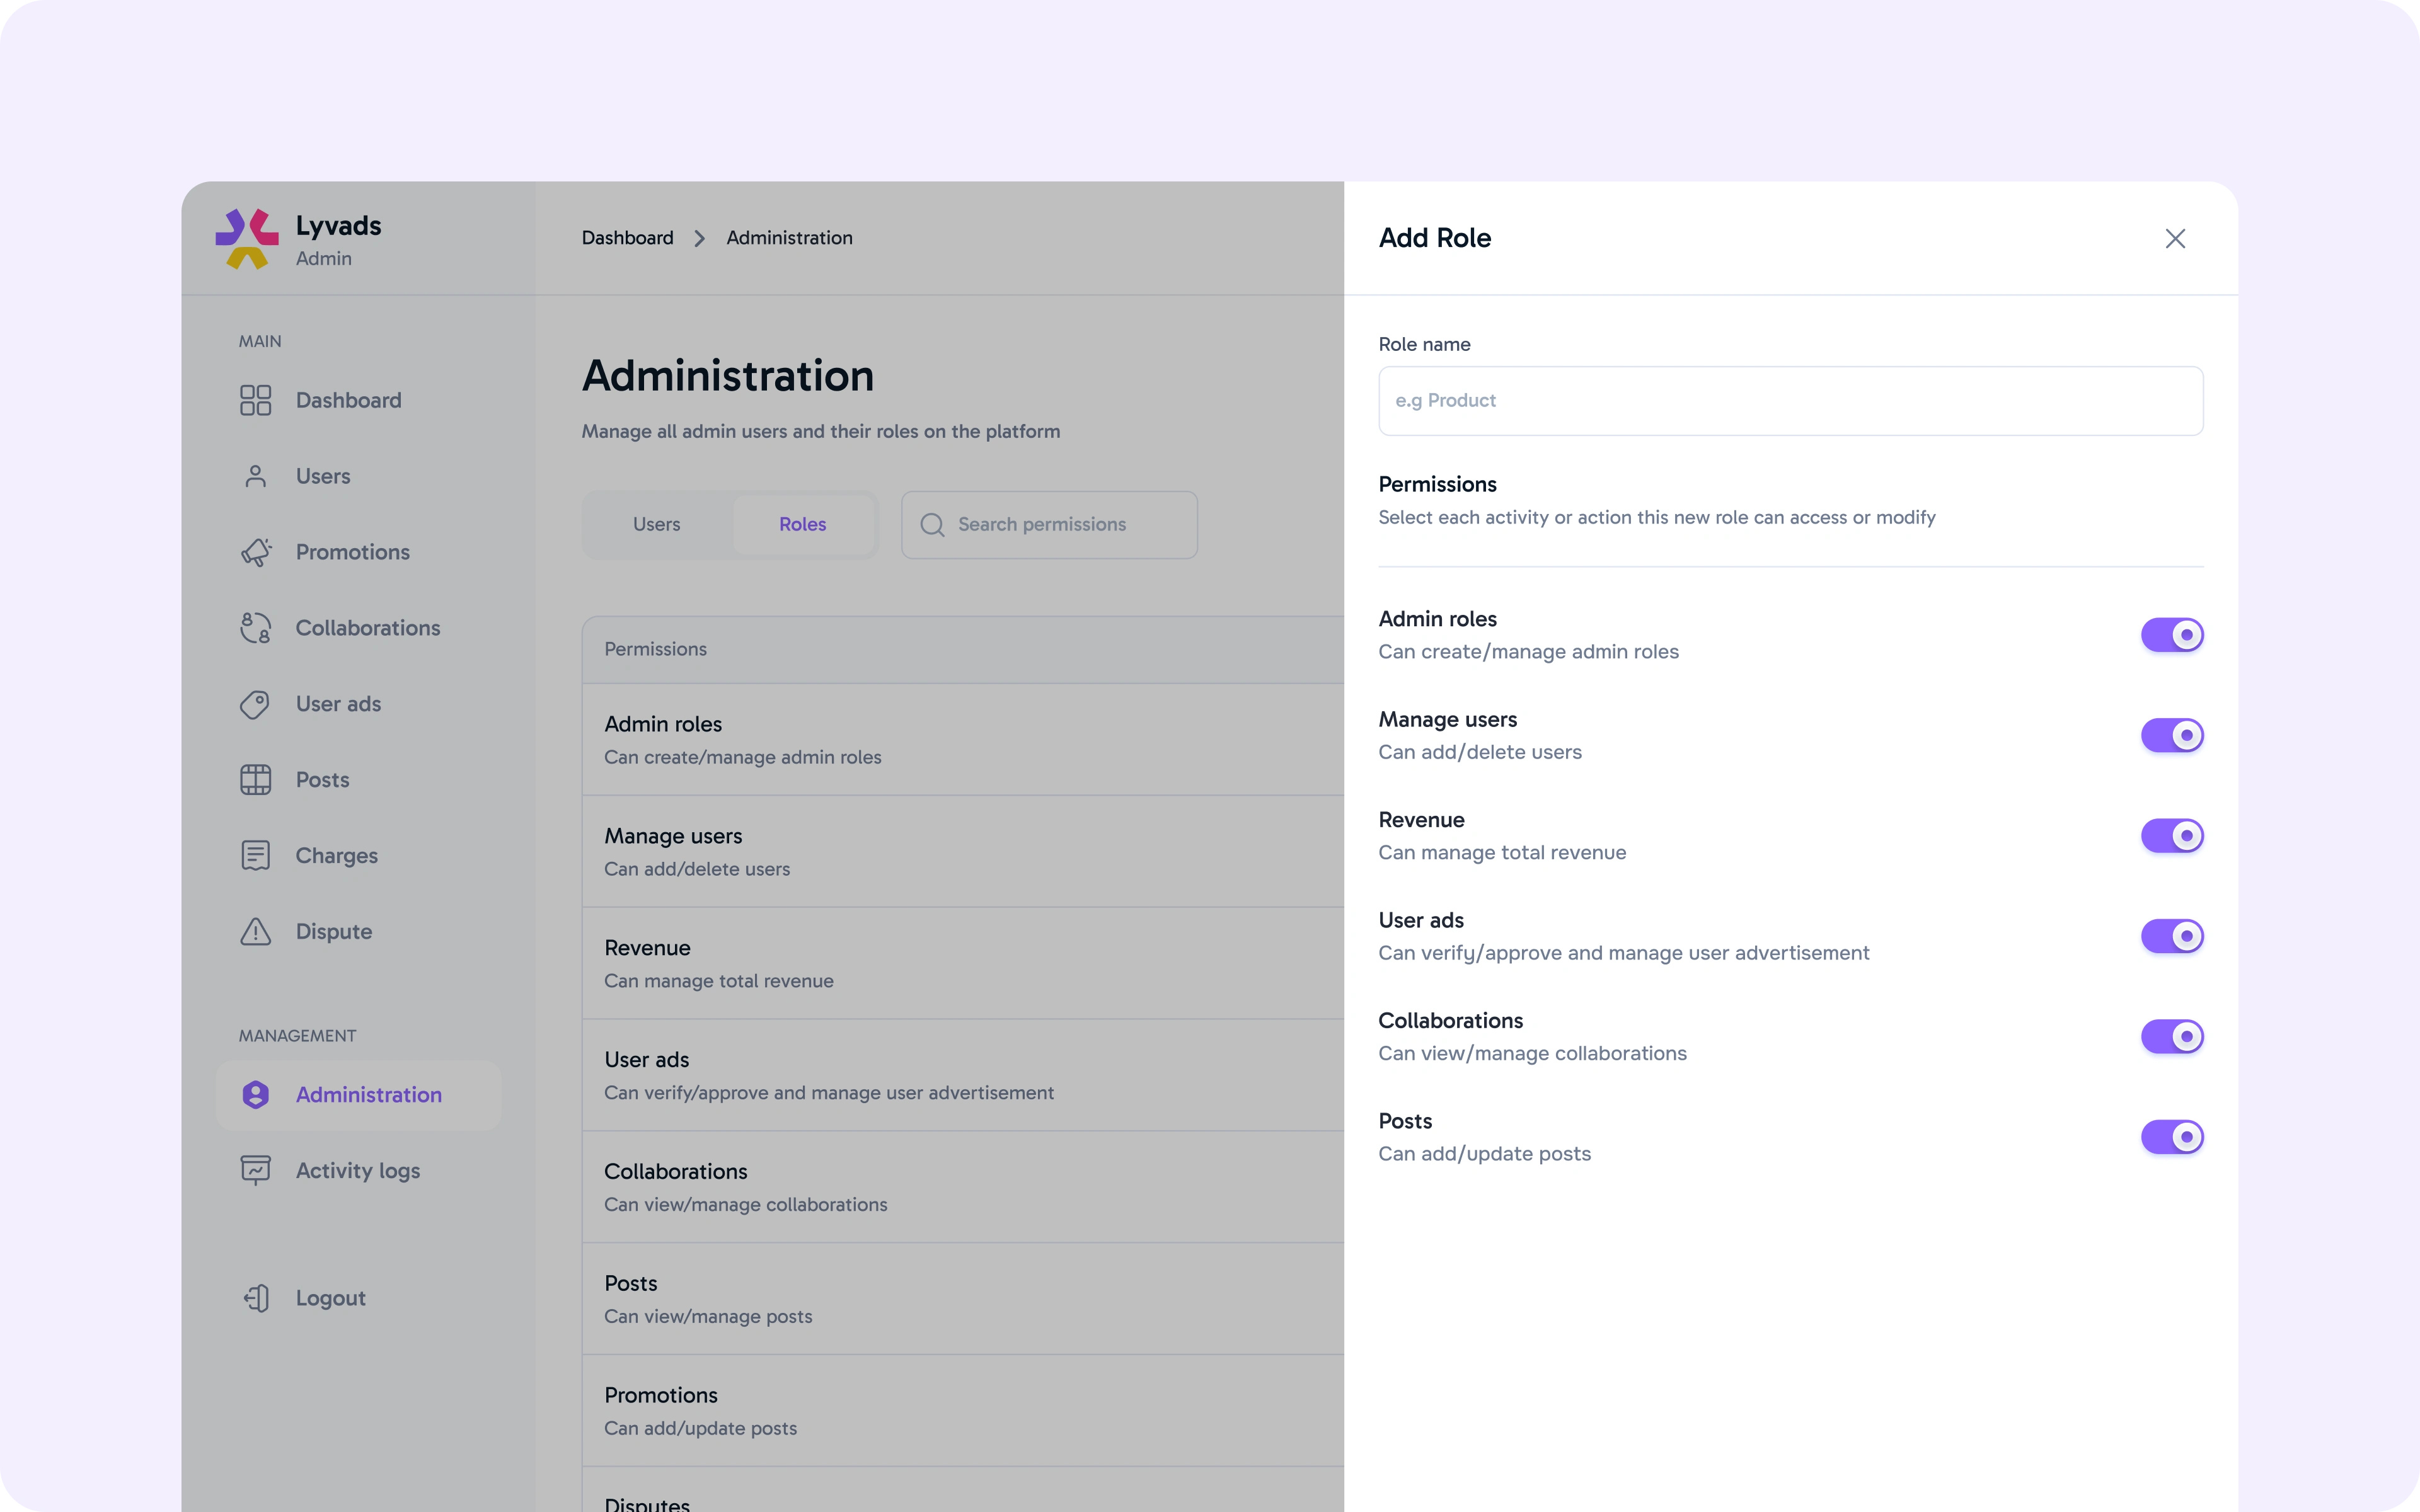Image resolution: width=2420 pixels, height=1512 pixels.
Task: Toggle the Revenue permission switch
Action: click(2171, 836)
